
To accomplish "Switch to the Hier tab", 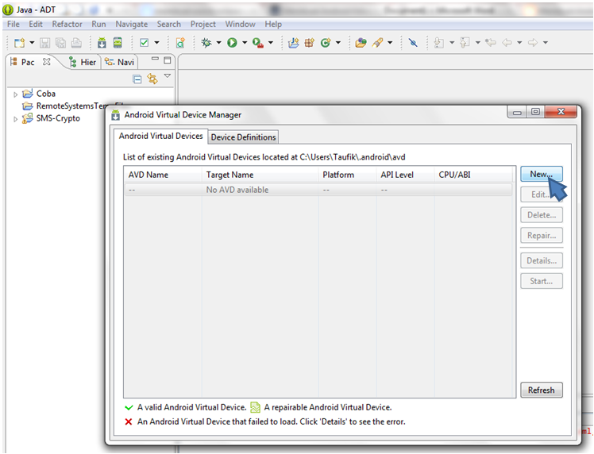I will click(83, 62).
